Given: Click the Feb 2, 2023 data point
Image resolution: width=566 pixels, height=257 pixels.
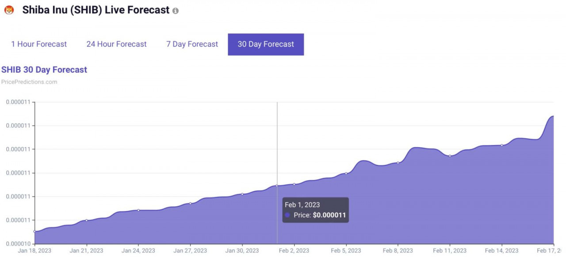Looking at the screenshot, I should (x=294, y=184).
